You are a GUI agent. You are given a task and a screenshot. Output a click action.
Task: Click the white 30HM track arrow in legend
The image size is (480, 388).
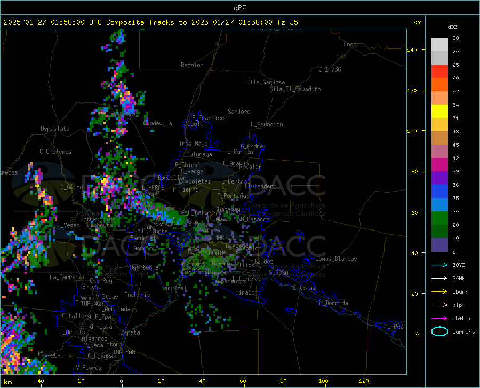[439, 278]
